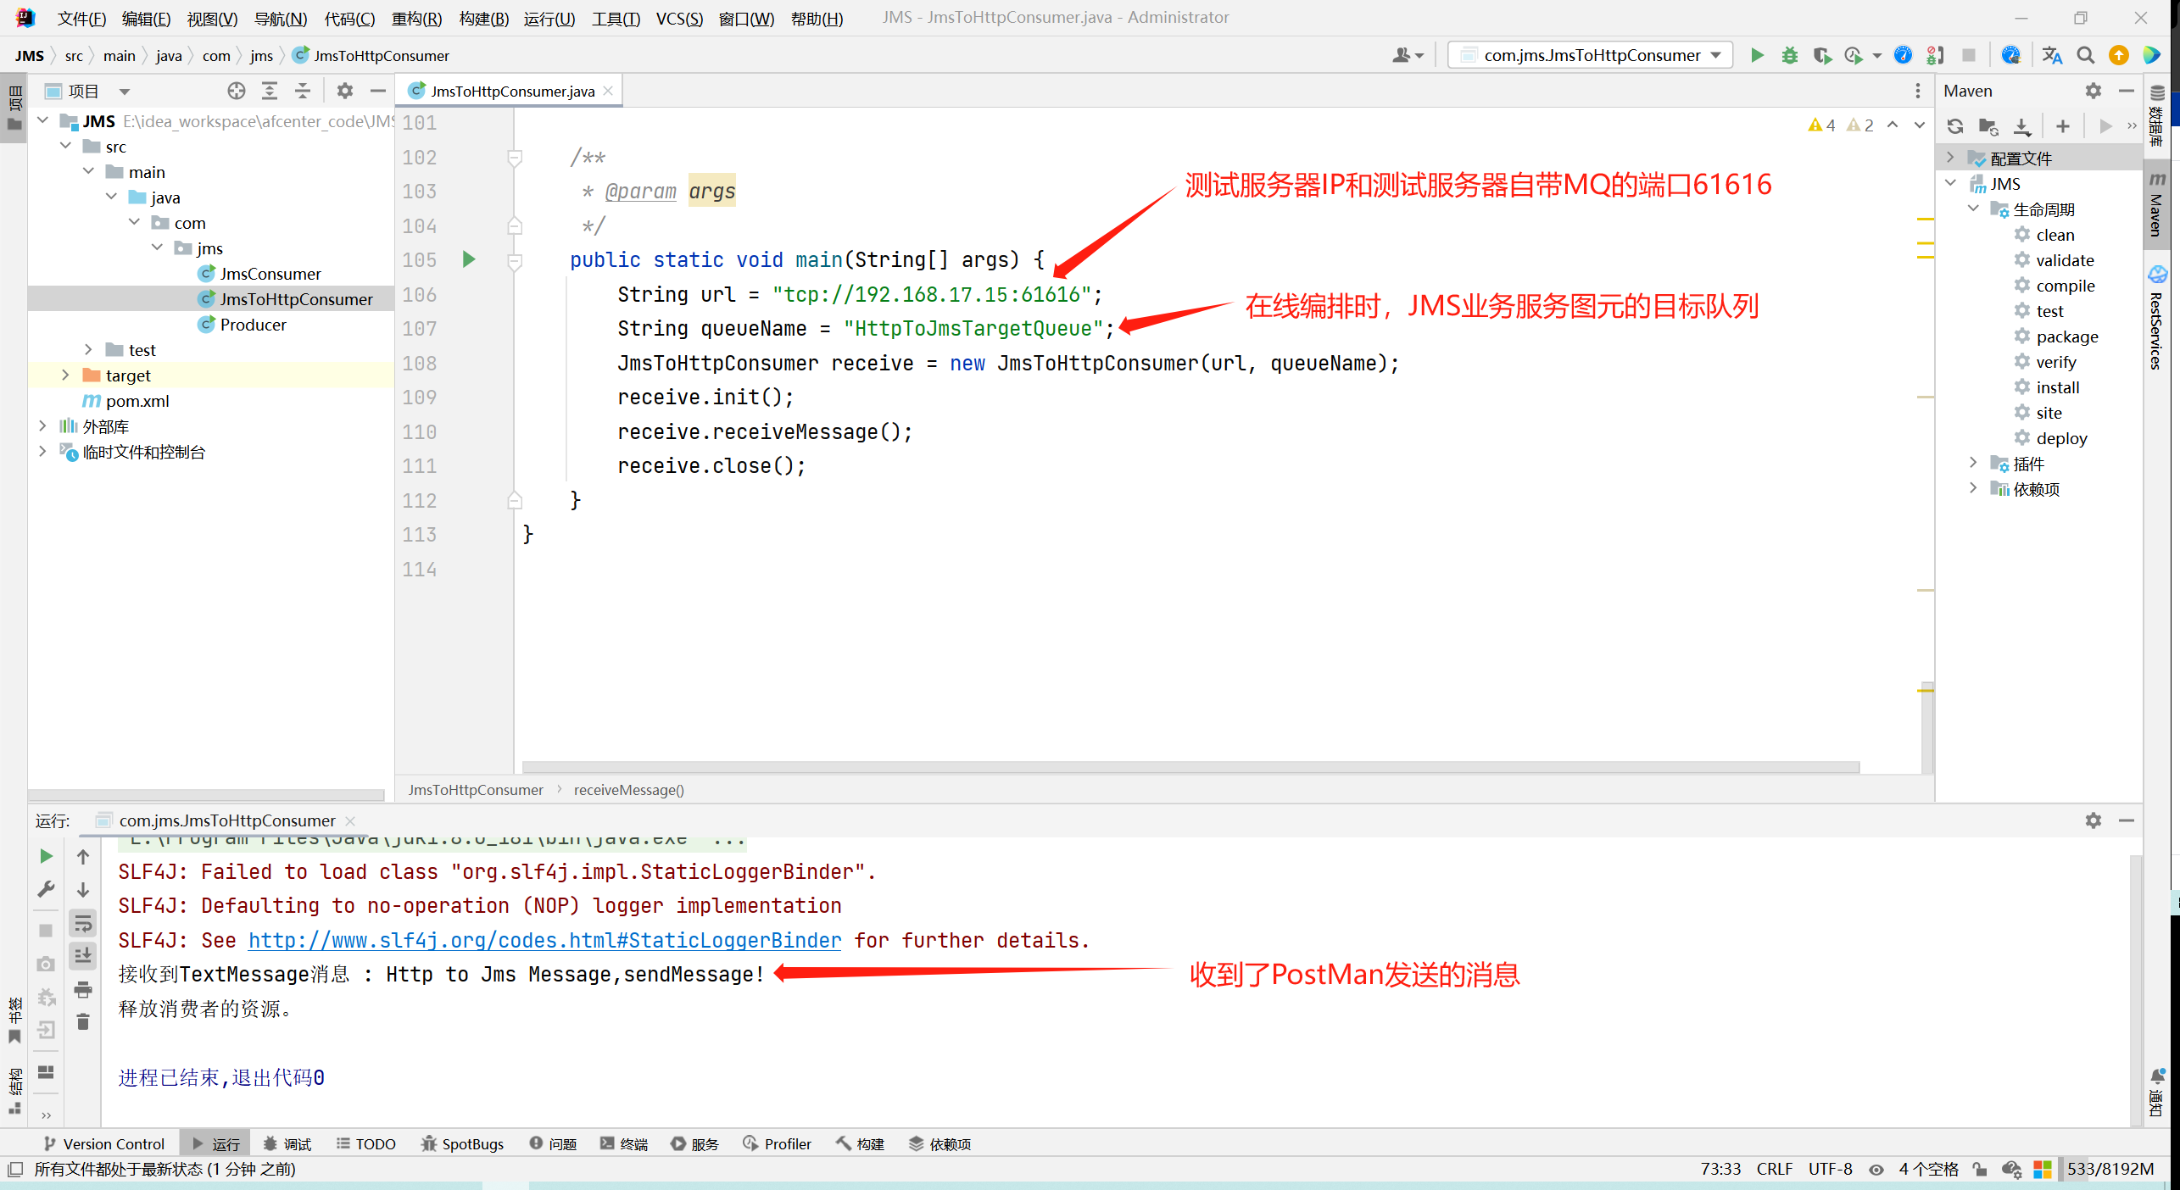Open Search Everywhere magnifier icon
Viewport: 2180px width, 1190px height.
(2085, 56)
